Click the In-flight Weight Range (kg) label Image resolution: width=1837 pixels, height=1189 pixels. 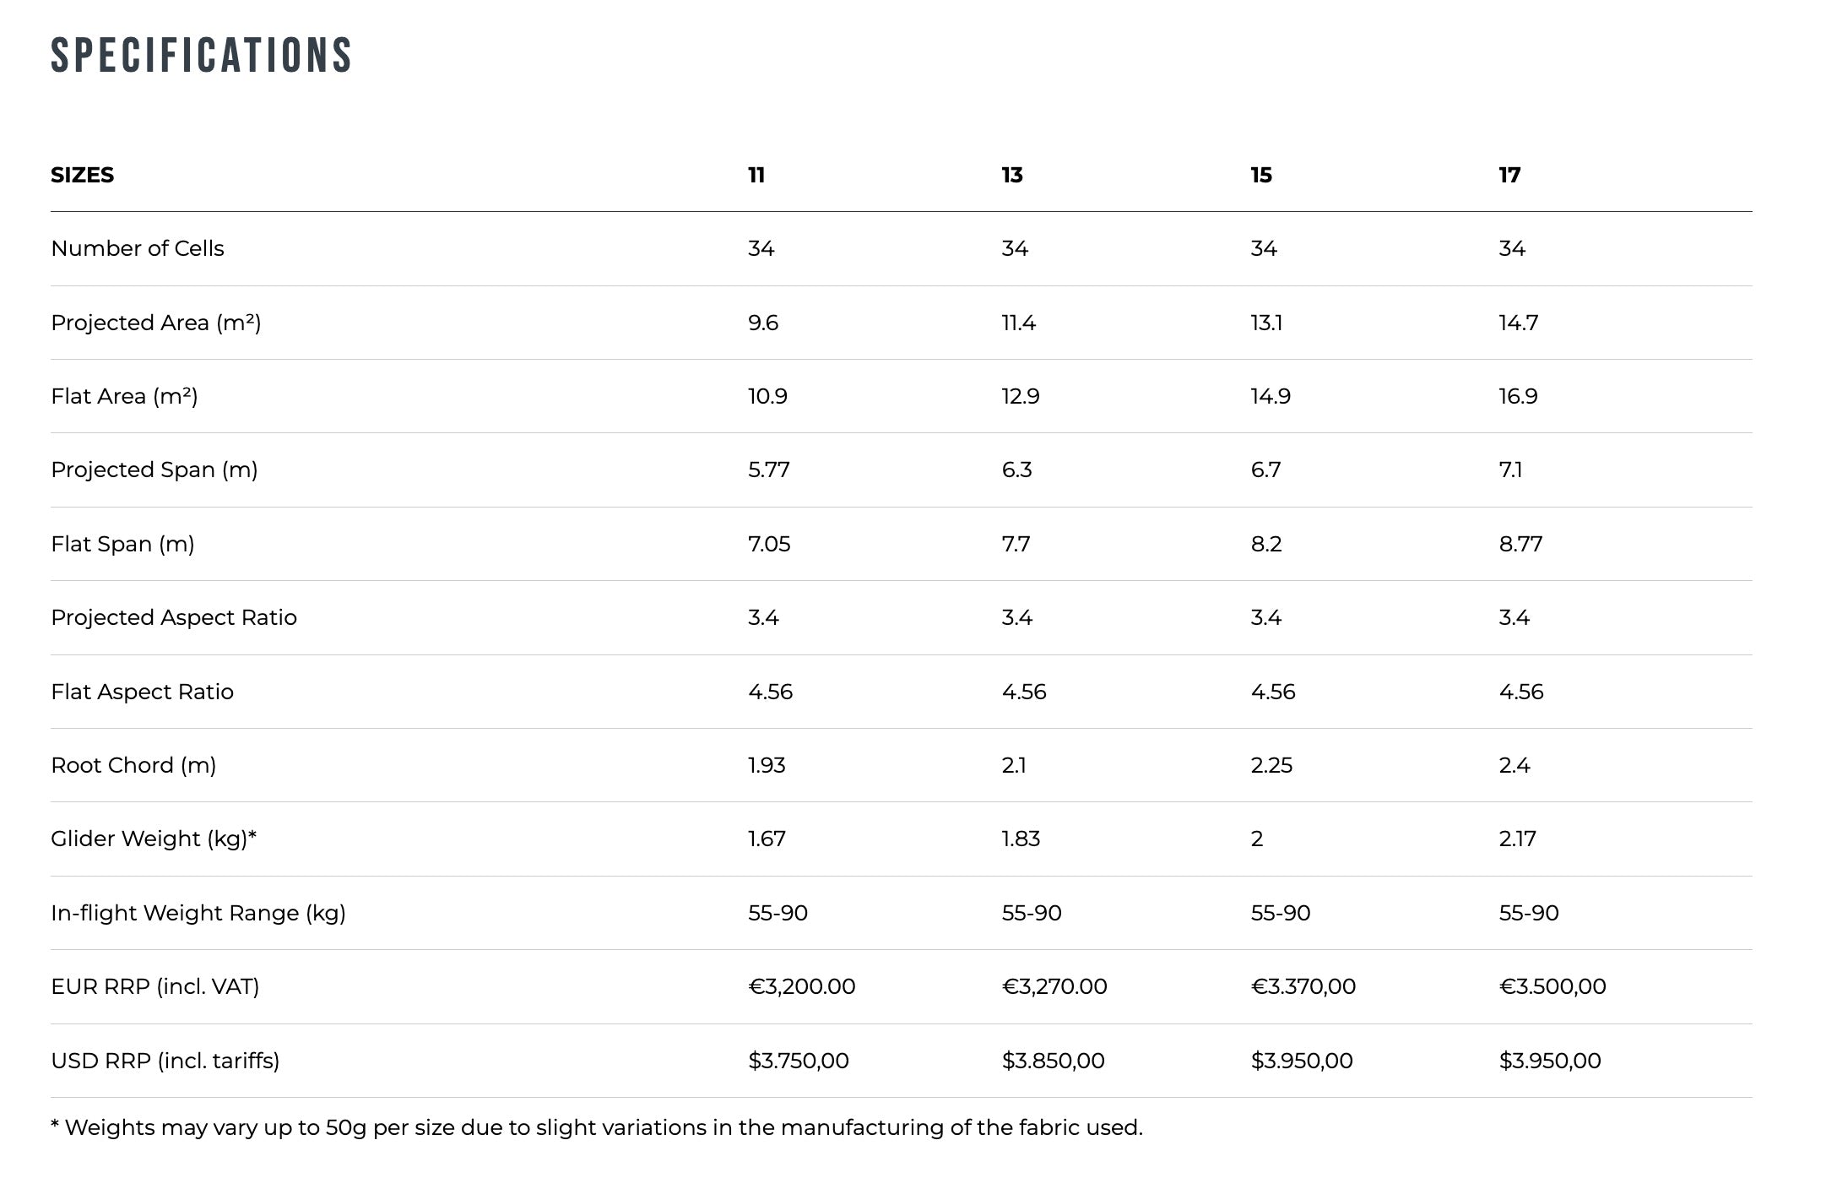pyautogui.click(x=198, y=913)
